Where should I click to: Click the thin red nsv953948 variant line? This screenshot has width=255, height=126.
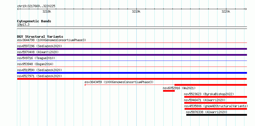(x=132, y=67)
